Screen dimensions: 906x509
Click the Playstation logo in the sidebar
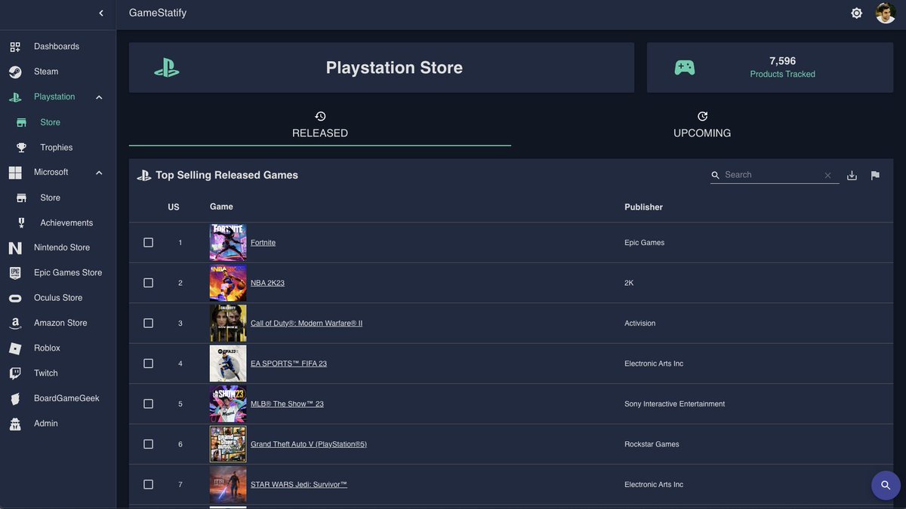[15, 97]
